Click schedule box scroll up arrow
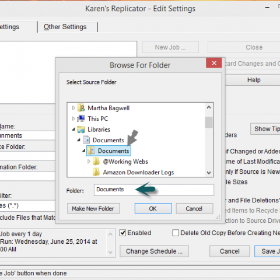 (x=110, y=235)
